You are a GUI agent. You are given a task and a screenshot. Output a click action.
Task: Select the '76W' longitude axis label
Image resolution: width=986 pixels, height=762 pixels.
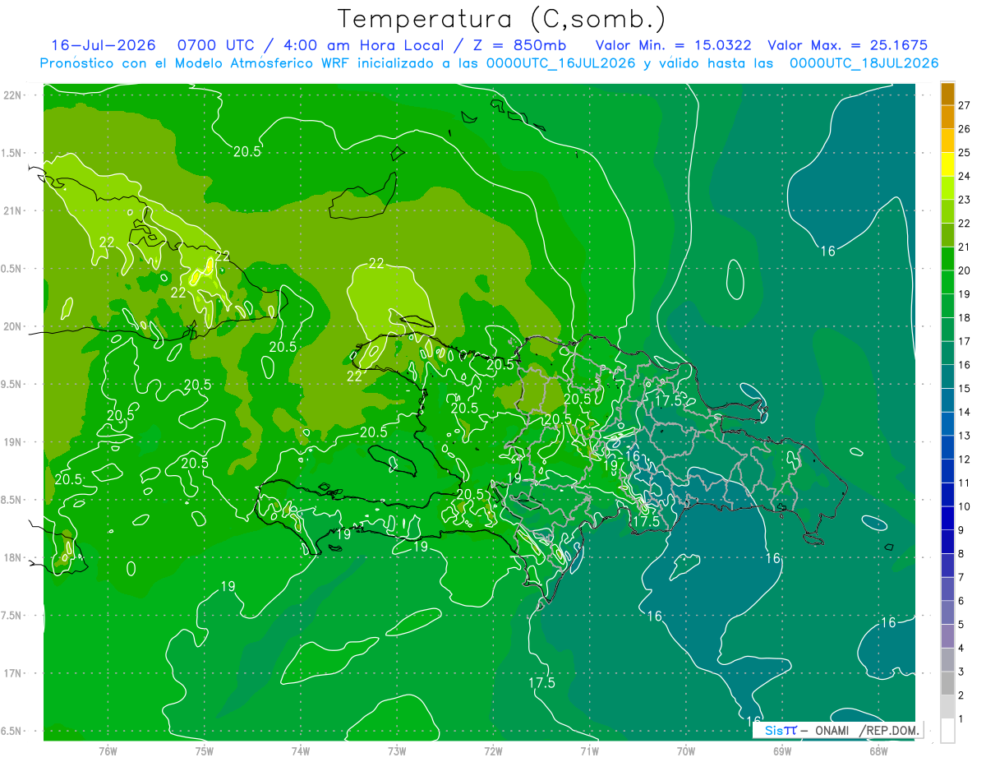click(x=108, y=750)
